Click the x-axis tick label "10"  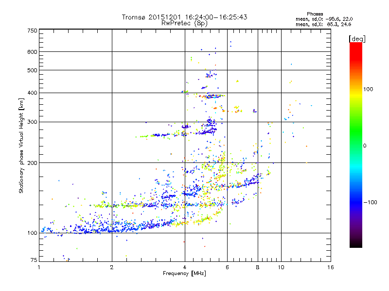tap(281, 267)
